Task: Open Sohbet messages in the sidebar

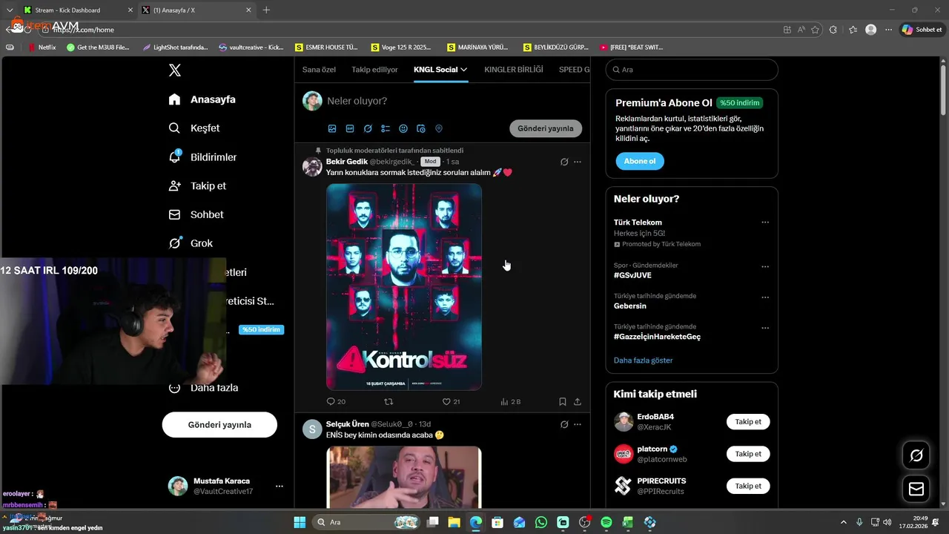Action: (196, 214)
